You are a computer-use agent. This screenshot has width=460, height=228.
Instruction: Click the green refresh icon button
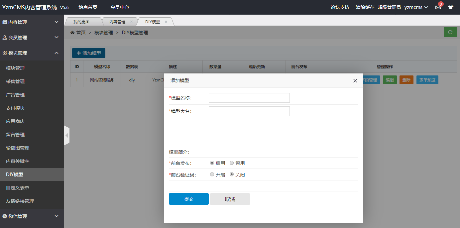click(450, 32)
